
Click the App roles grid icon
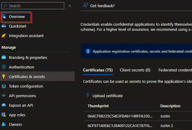point(4,115)
